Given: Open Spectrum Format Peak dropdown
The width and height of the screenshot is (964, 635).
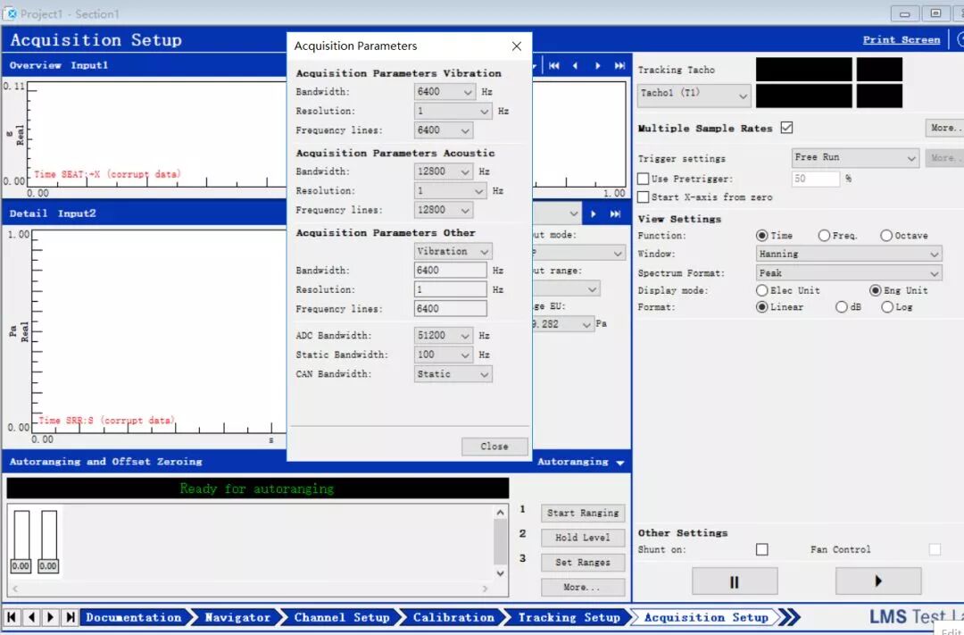Looking at the screenshot, I should point(849,272).
